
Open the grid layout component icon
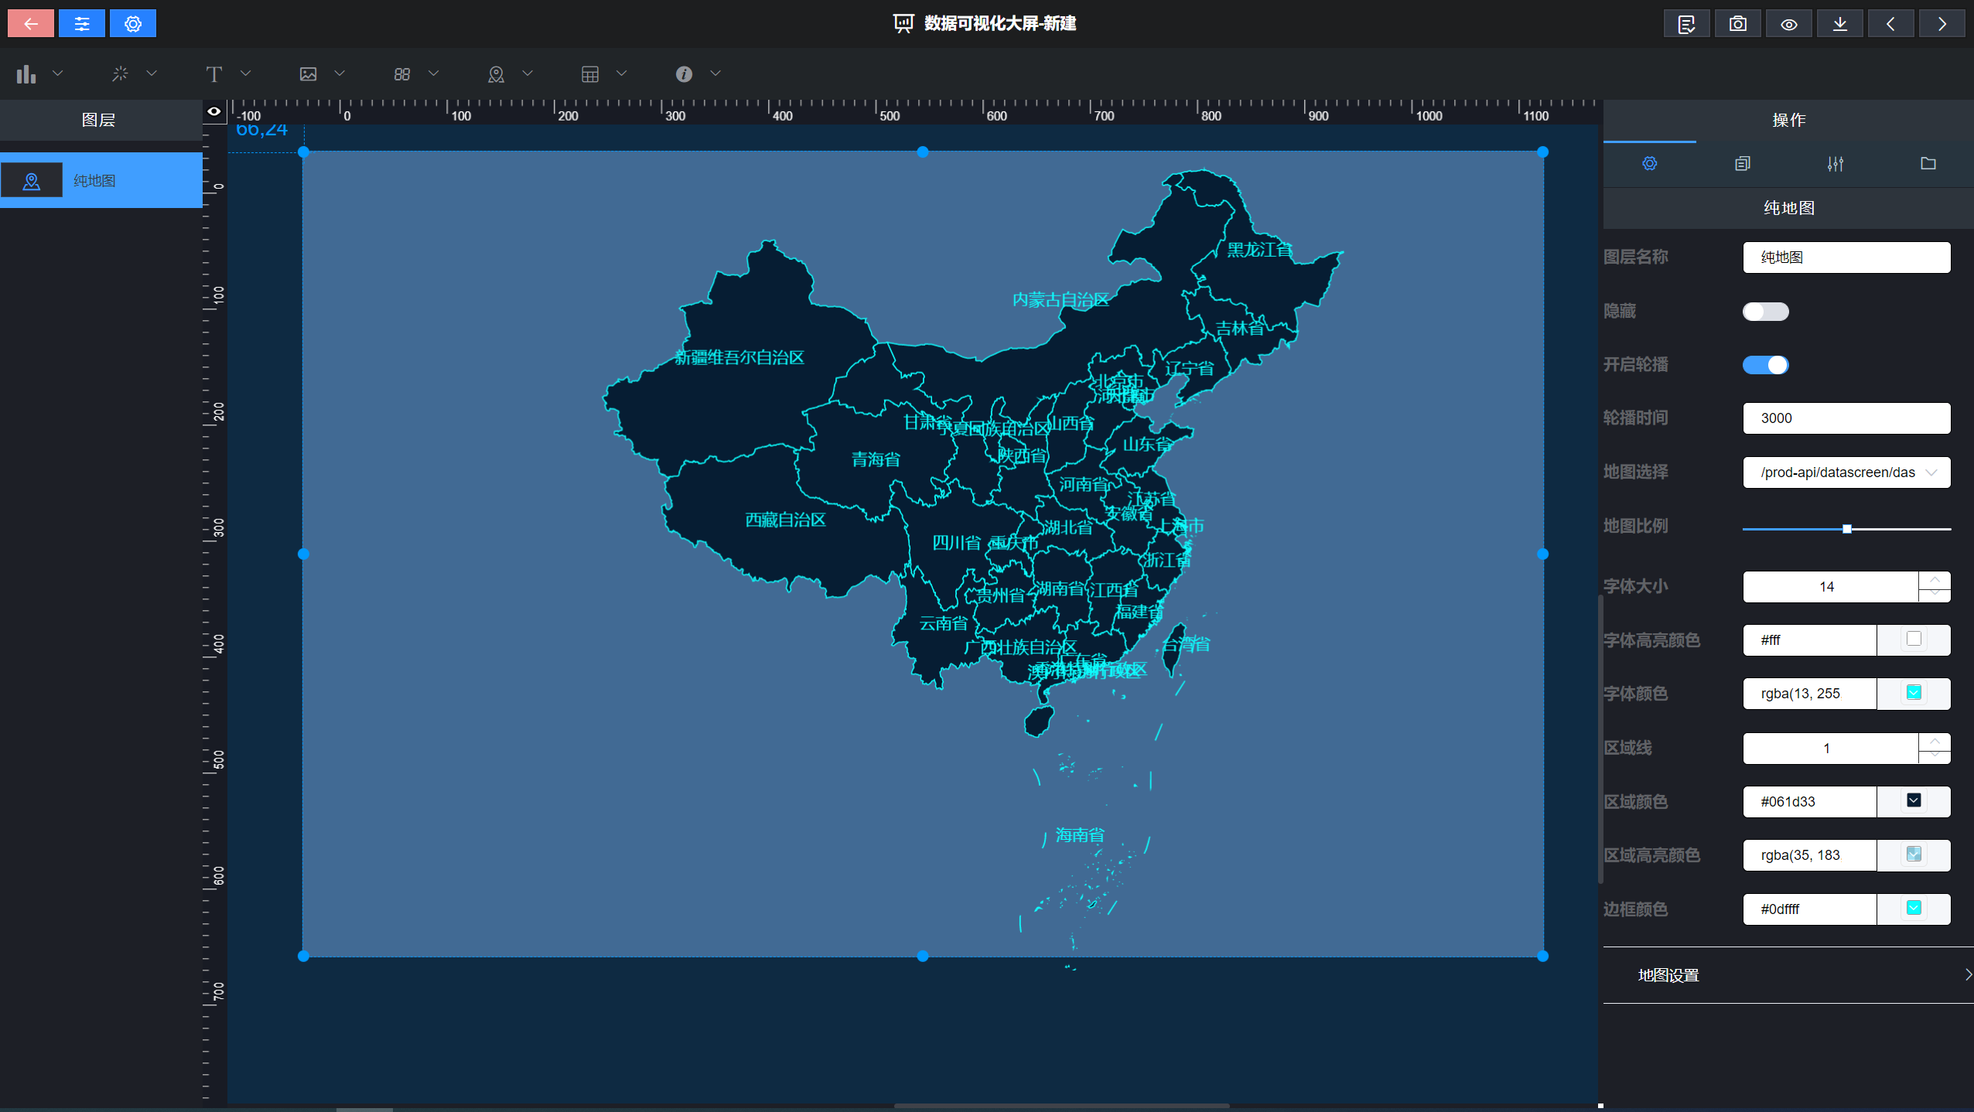[402, 74]
